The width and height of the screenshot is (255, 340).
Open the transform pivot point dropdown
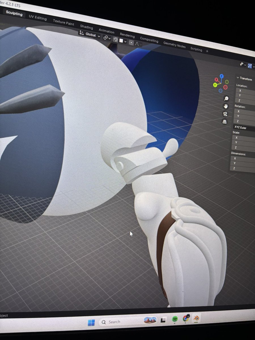point(107,38)
